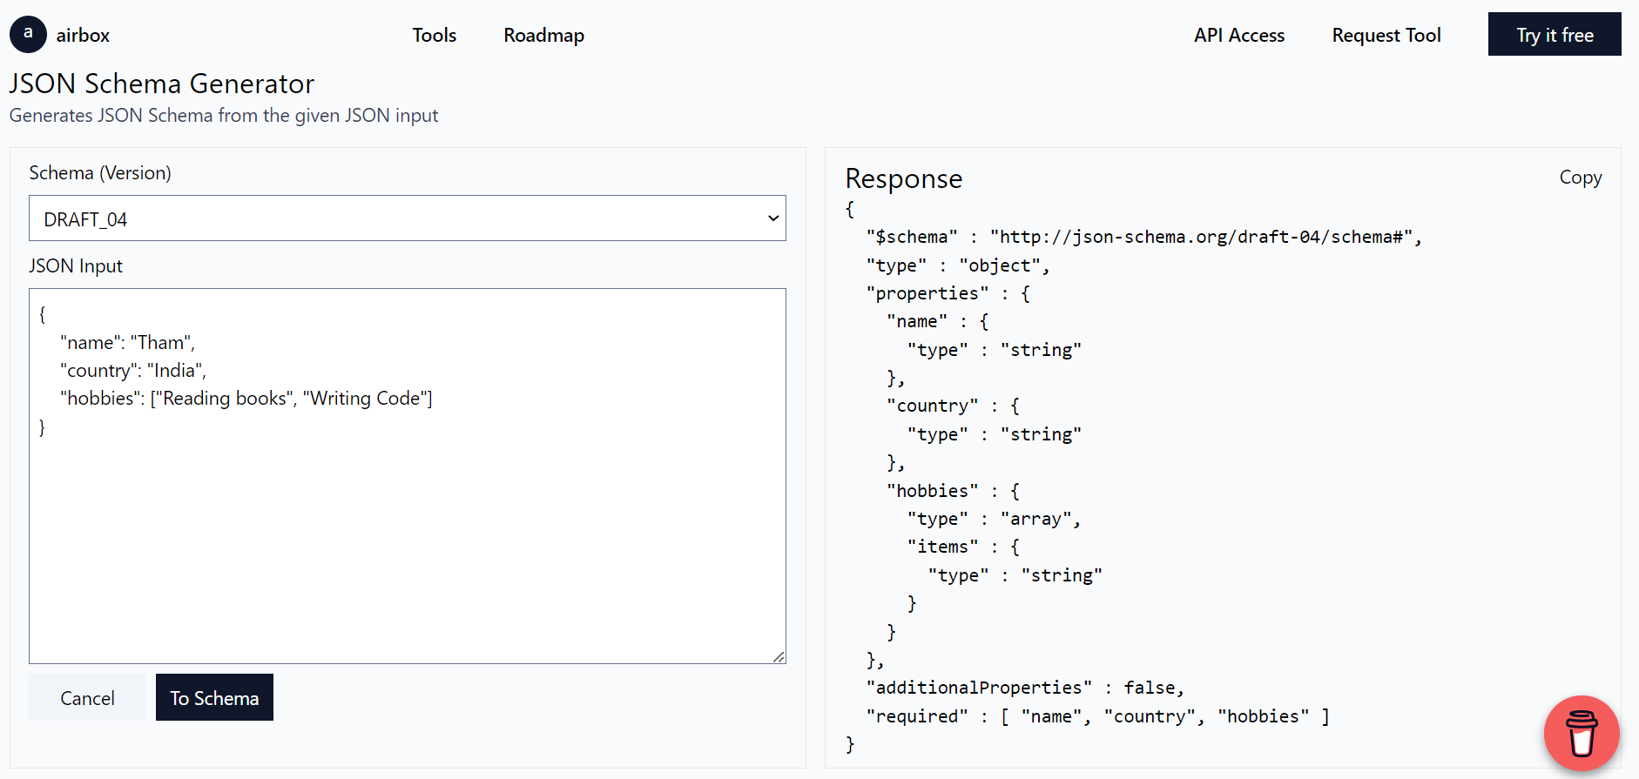1639x779 pixels.
Task: Click the "hobbies" line in JSON input
Action: pos(246,399)
